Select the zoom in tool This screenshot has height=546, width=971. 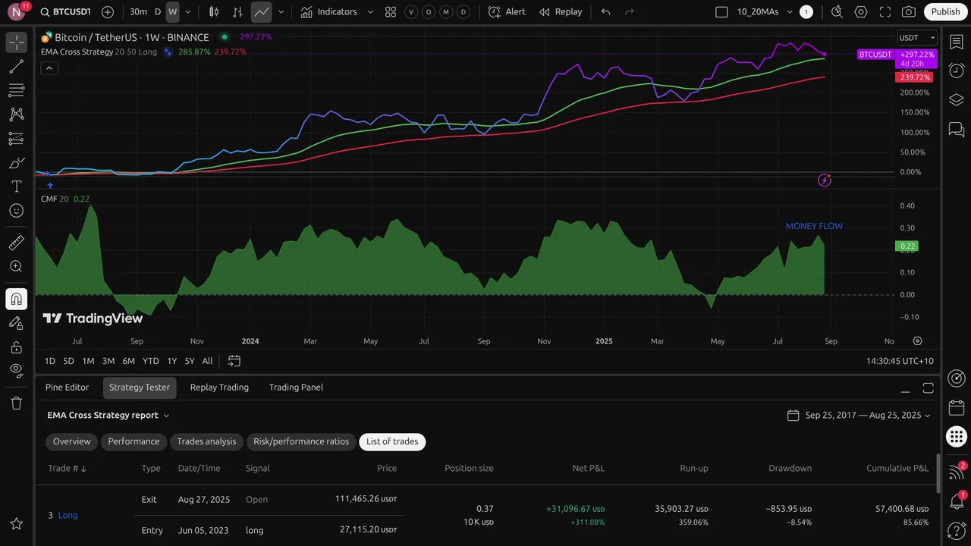click(16, 267)
